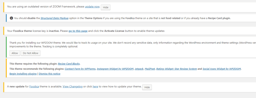The width and height of the screenshot is (256, 98).
Task: Click Begin installing plugins
Action: (x=23, y=74)
